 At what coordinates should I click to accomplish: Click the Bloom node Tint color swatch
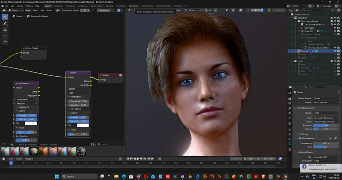pos(83,125)
